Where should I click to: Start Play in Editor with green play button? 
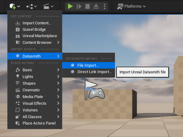70,6
